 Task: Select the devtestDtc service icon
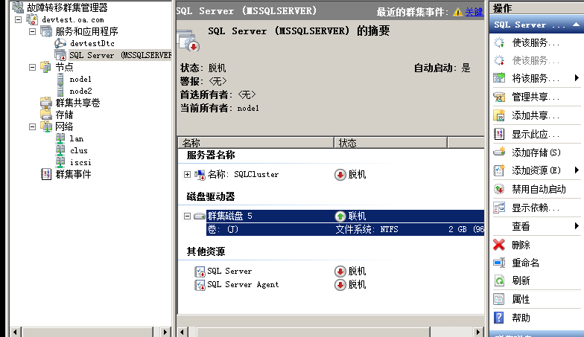click(x=60, y=43)
